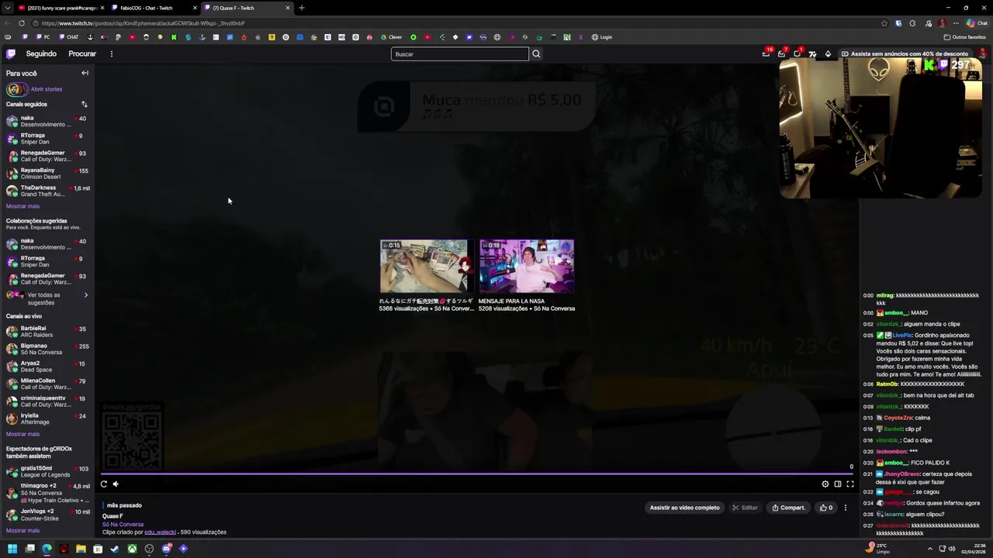Mute the clip volume

click(x=116, y=484)
